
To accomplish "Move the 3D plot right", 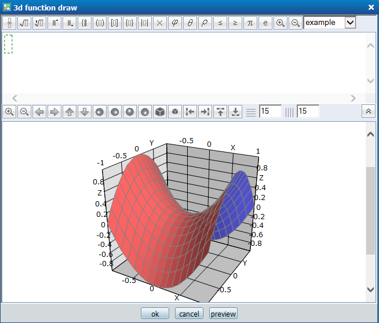I will [x=54, y=112].
